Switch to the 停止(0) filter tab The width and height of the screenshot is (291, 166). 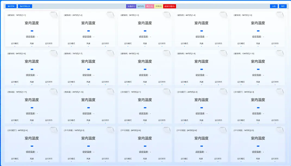(150, 6)
